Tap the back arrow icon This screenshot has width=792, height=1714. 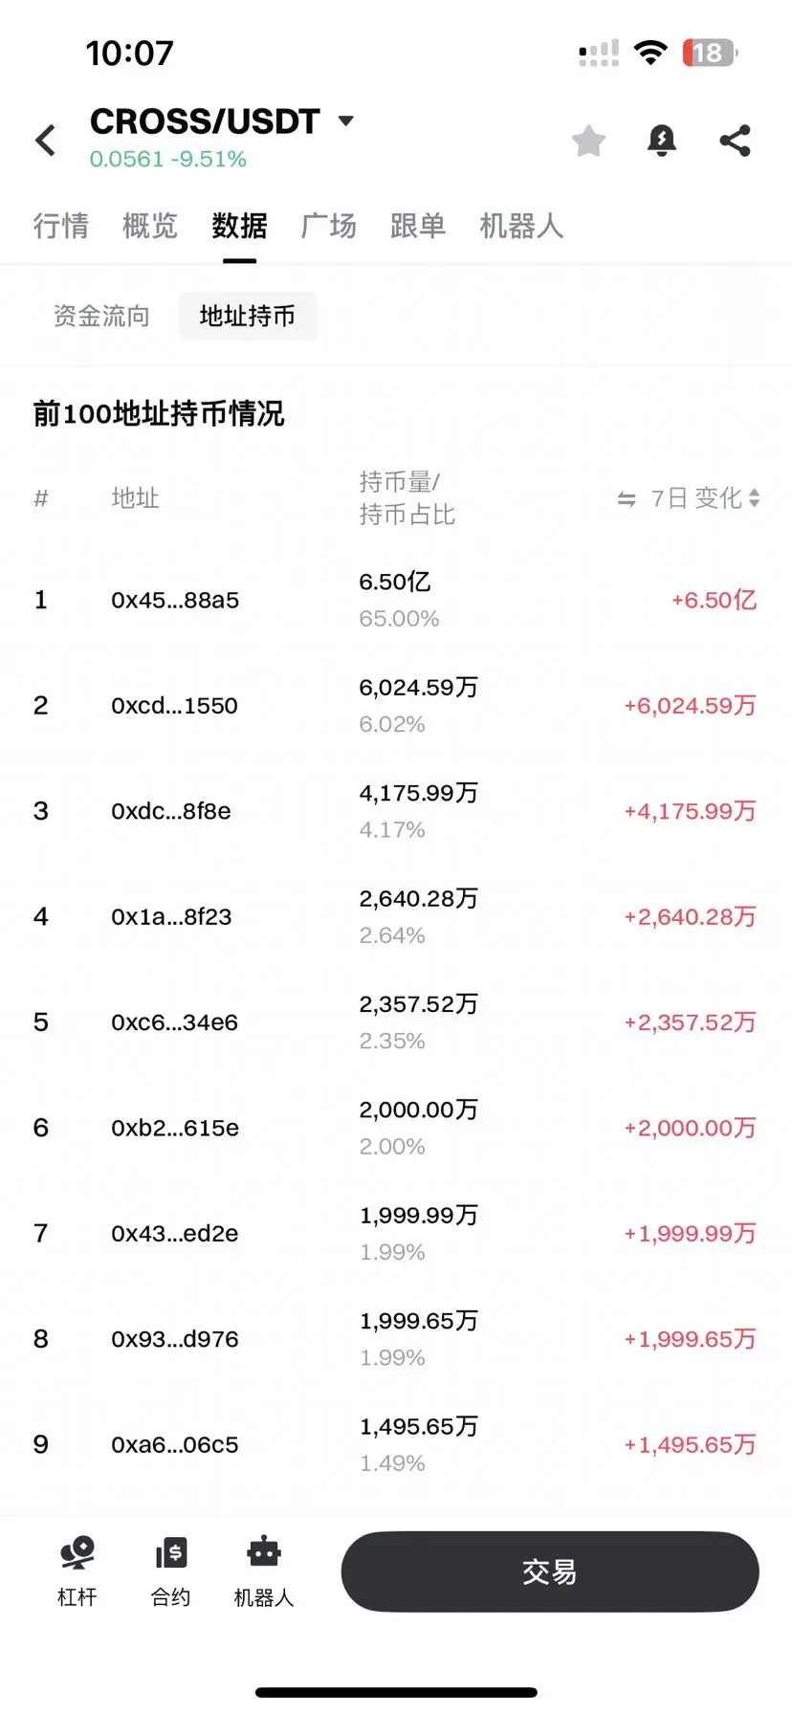45,141
